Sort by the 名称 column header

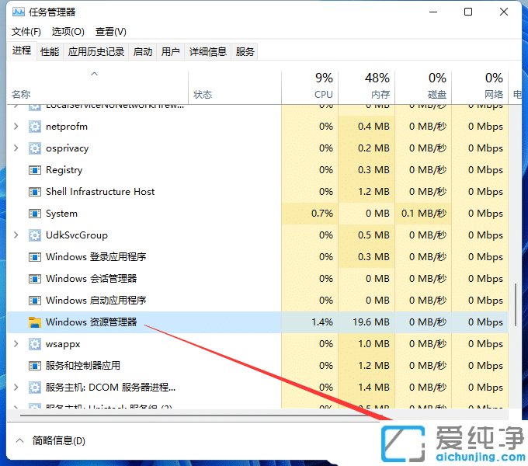[98, 87]
